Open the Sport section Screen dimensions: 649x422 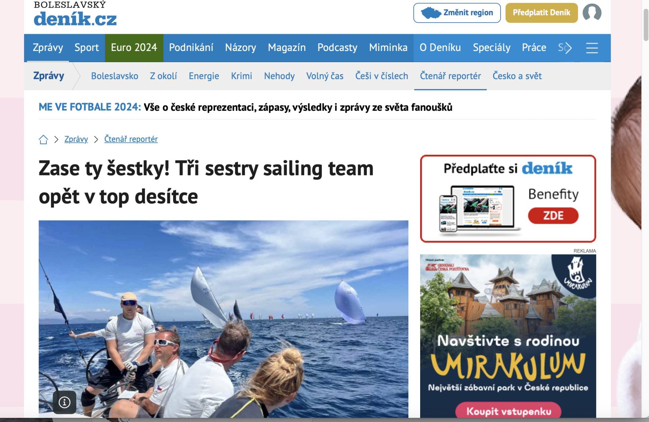[87, 48]
